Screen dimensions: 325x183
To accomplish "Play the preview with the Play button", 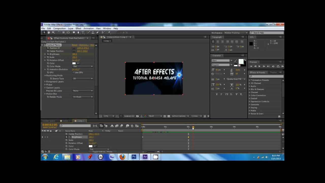I will [259, 66].
